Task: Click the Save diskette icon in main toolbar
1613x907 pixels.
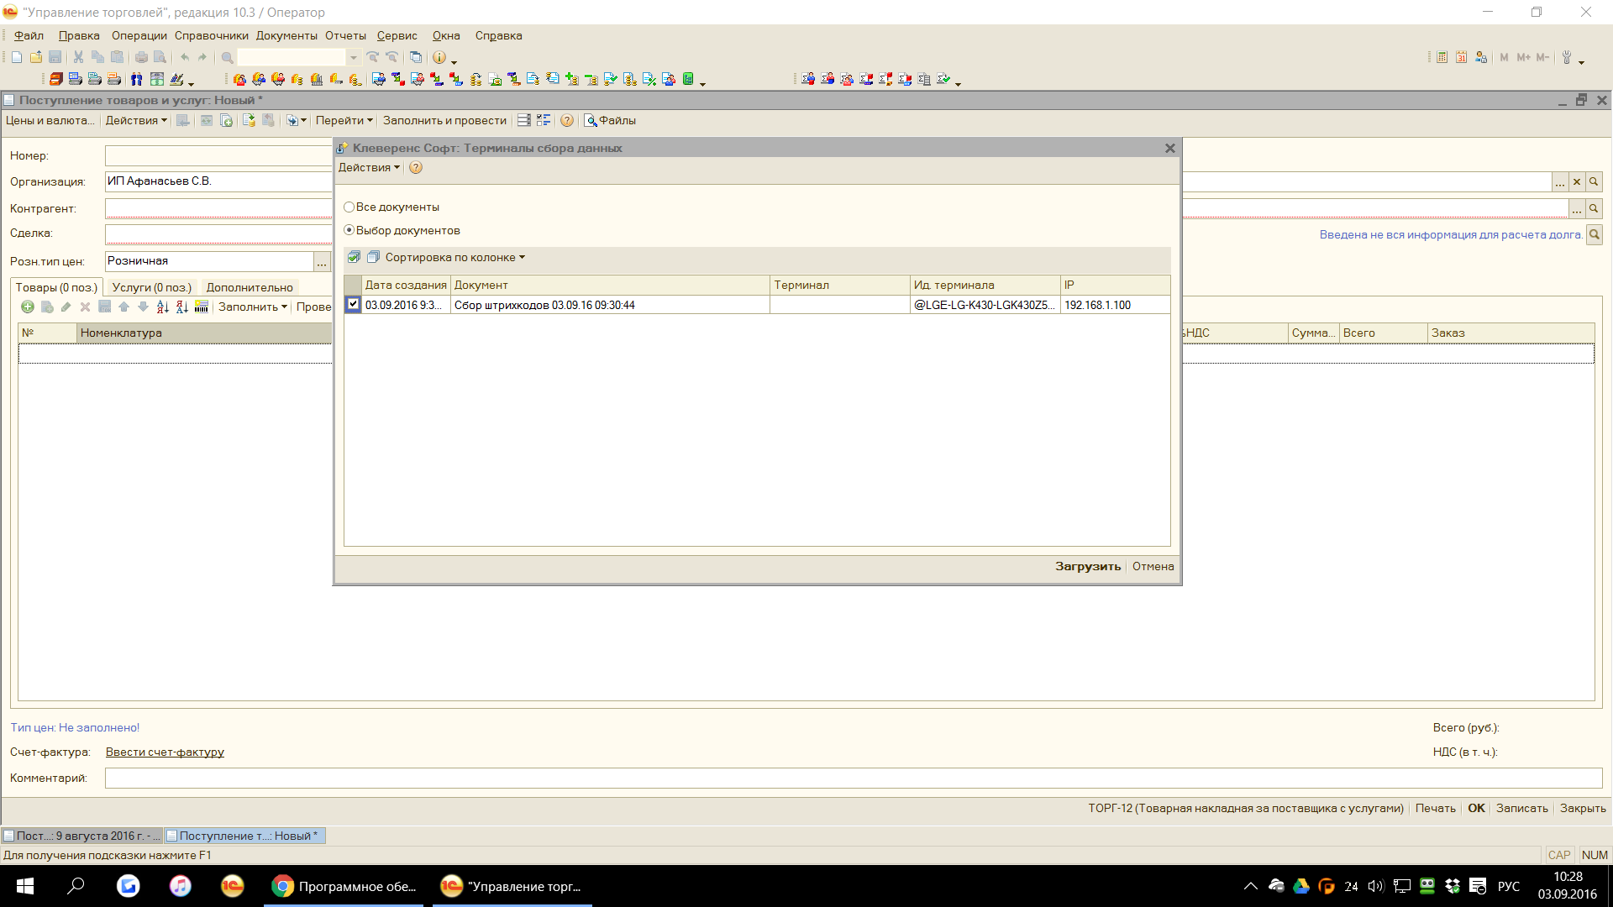Action: click(x=55, y=57)
